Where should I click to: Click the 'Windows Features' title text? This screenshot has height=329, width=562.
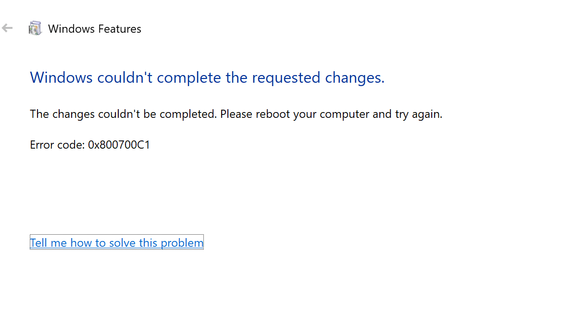[x=95, y=29]
